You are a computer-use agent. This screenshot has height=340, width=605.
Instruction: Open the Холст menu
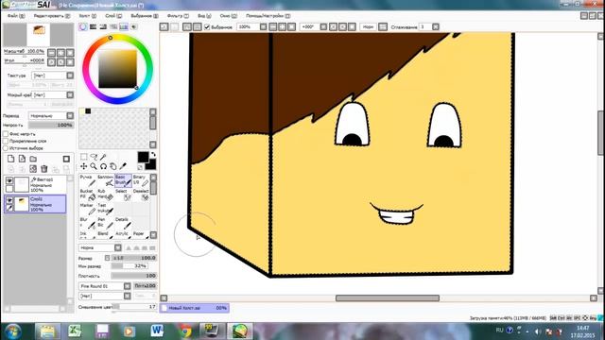(88, 16)
